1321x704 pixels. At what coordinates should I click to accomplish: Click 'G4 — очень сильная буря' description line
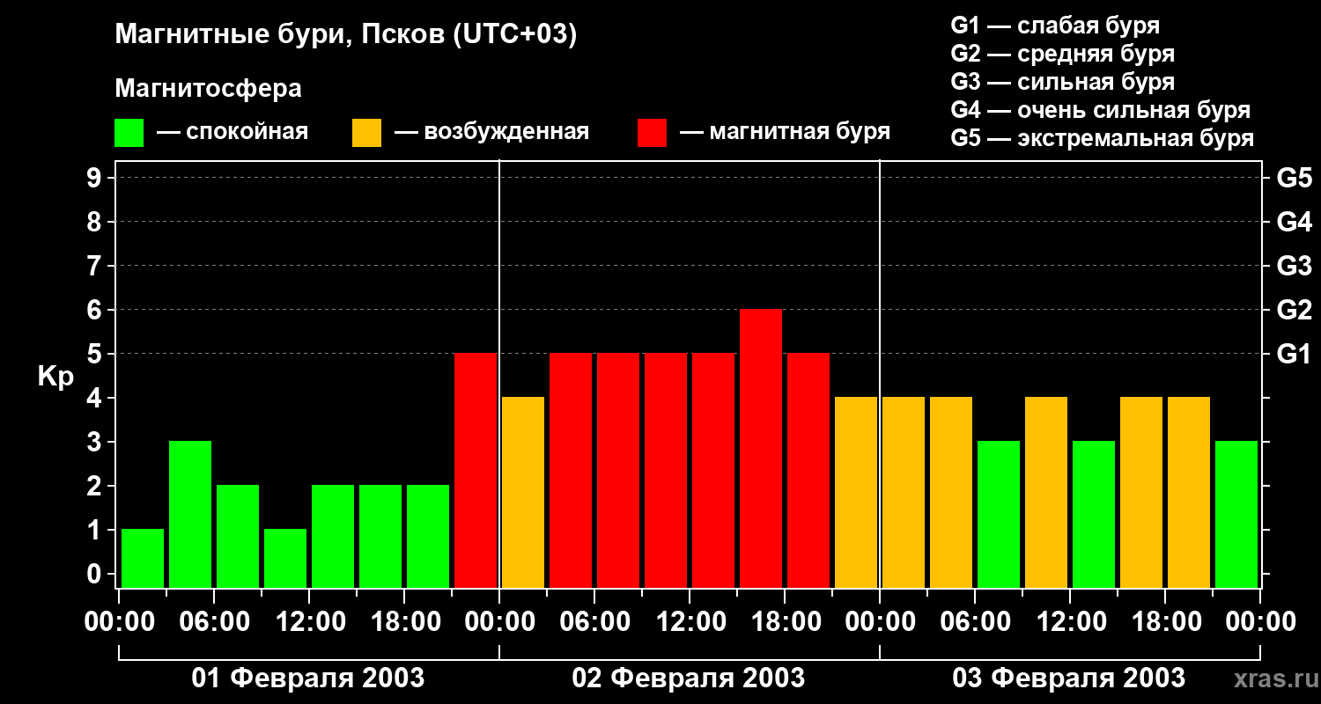tap(1100, 110)
